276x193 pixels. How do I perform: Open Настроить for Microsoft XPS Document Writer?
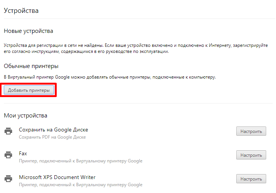(251, 179)
